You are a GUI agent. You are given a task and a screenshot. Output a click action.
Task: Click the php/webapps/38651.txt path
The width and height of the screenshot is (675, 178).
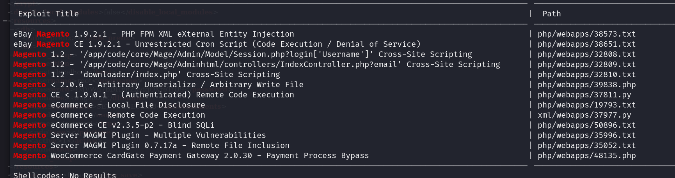pyautogui.click(x=586, y=44)
